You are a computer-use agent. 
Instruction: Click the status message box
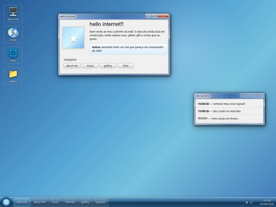[128, 49]
